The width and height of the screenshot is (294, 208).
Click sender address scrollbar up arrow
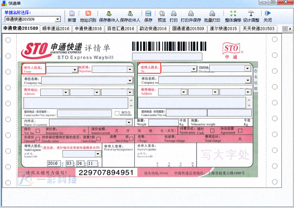click(131, 100)
